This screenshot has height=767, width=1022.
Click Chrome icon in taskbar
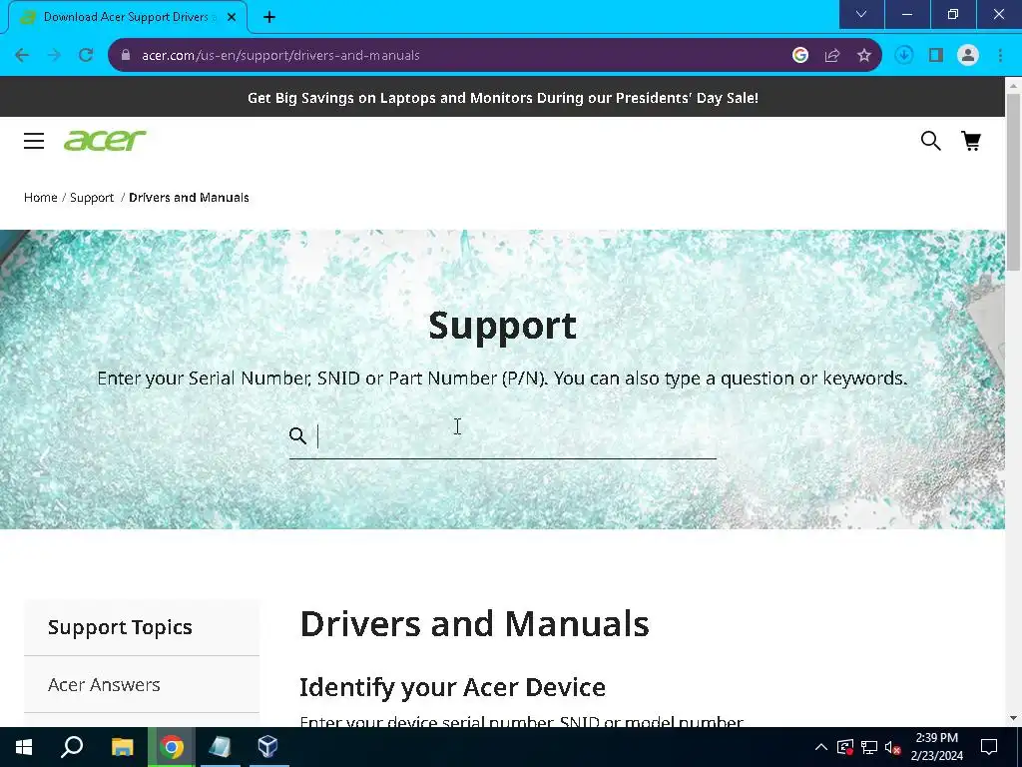coord(172,747)
